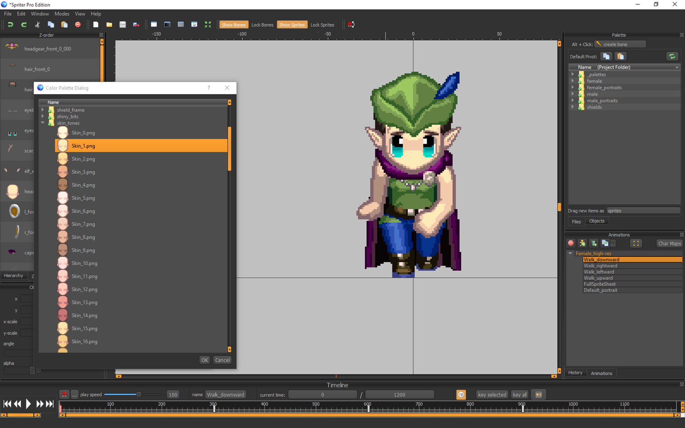Collapse the skin_tones folder
This screenshot has height=428, width=685.
click(43, 123)
